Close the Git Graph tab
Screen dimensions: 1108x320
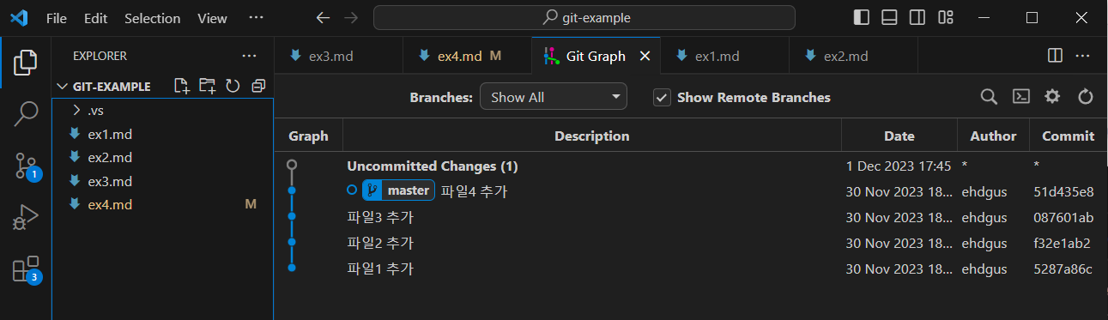coord(645,56)
